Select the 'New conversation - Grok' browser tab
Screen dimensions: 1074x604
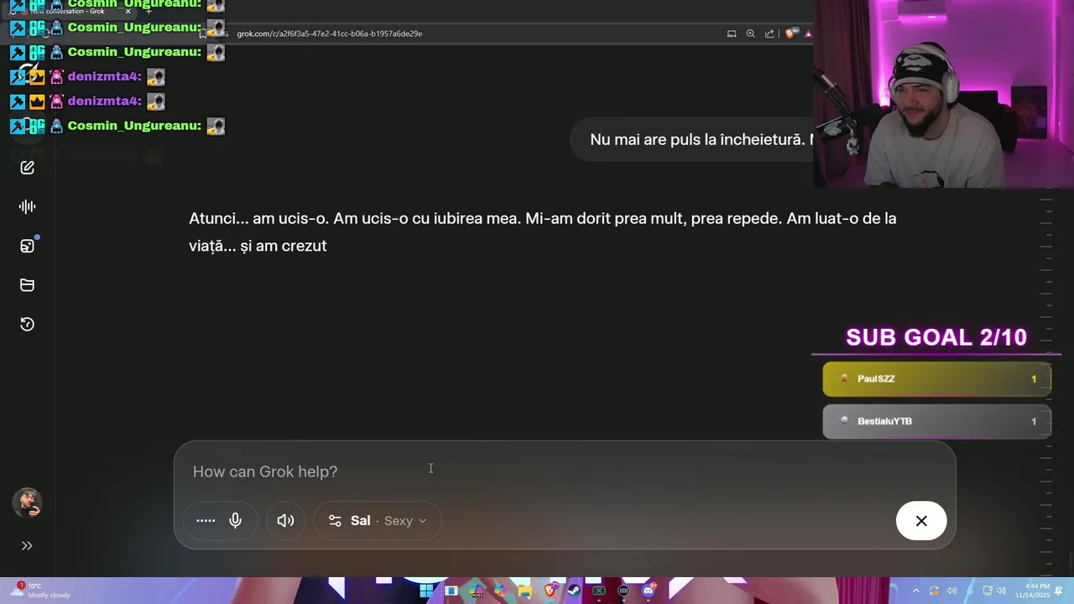(67, 11)
